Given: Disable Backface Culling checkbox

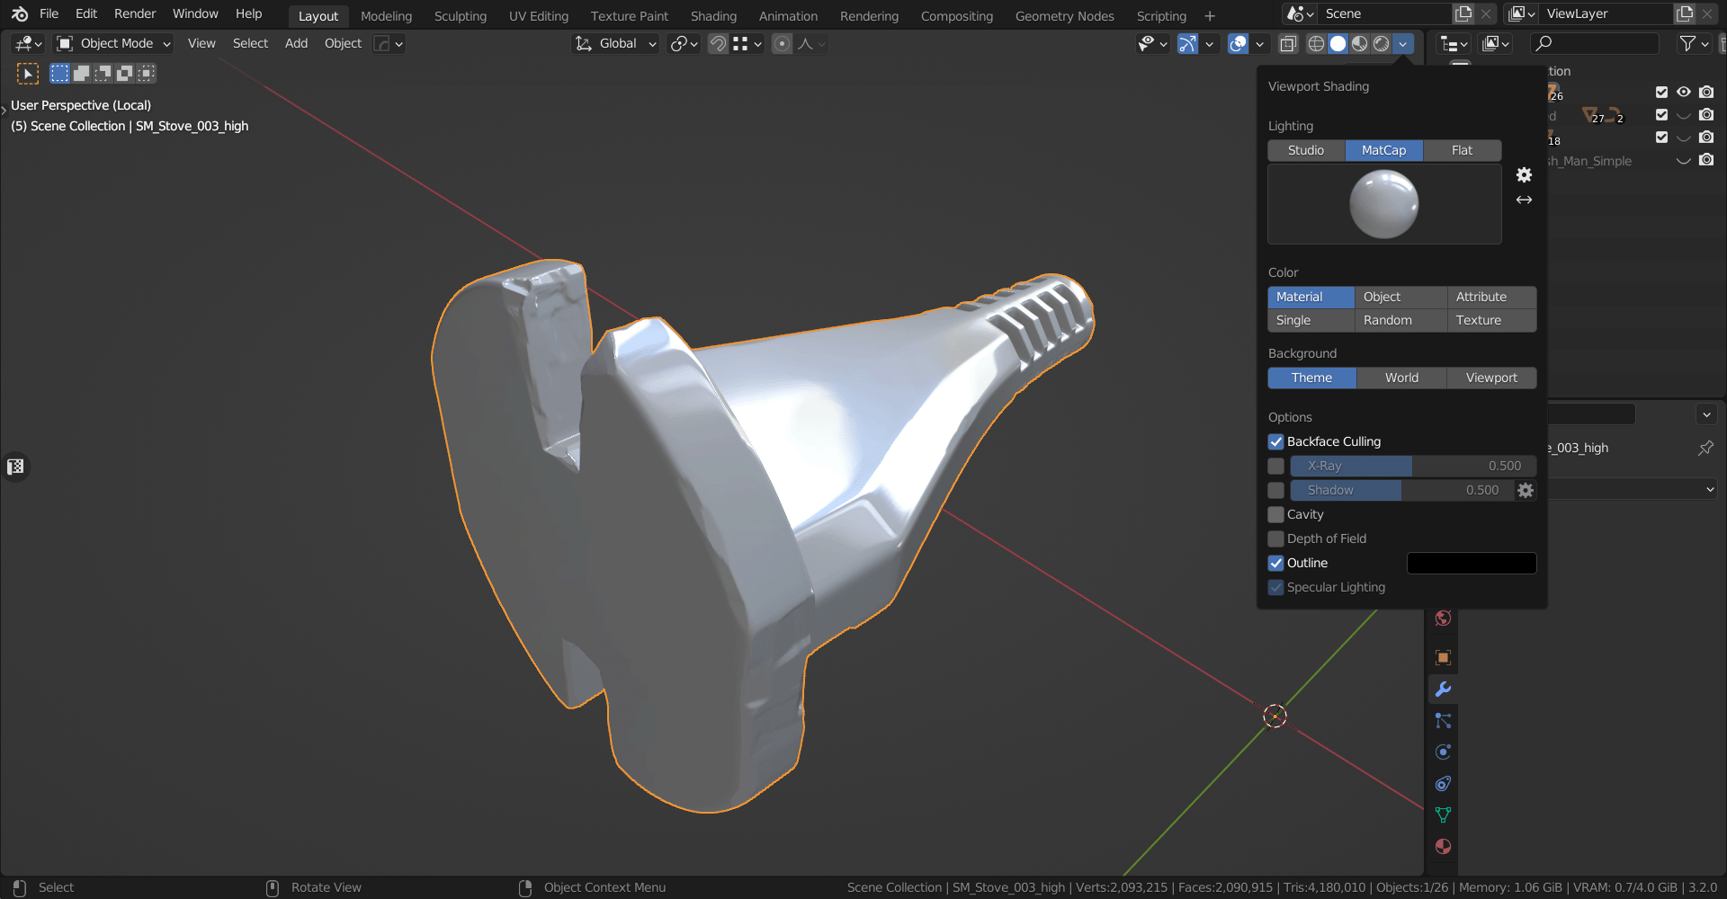Looking at the screenshot, I should (x=1275, y=441).
